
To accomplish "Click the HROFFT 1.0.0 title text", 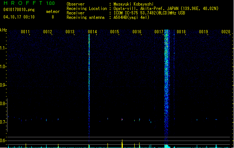I will tap(29, 3).
